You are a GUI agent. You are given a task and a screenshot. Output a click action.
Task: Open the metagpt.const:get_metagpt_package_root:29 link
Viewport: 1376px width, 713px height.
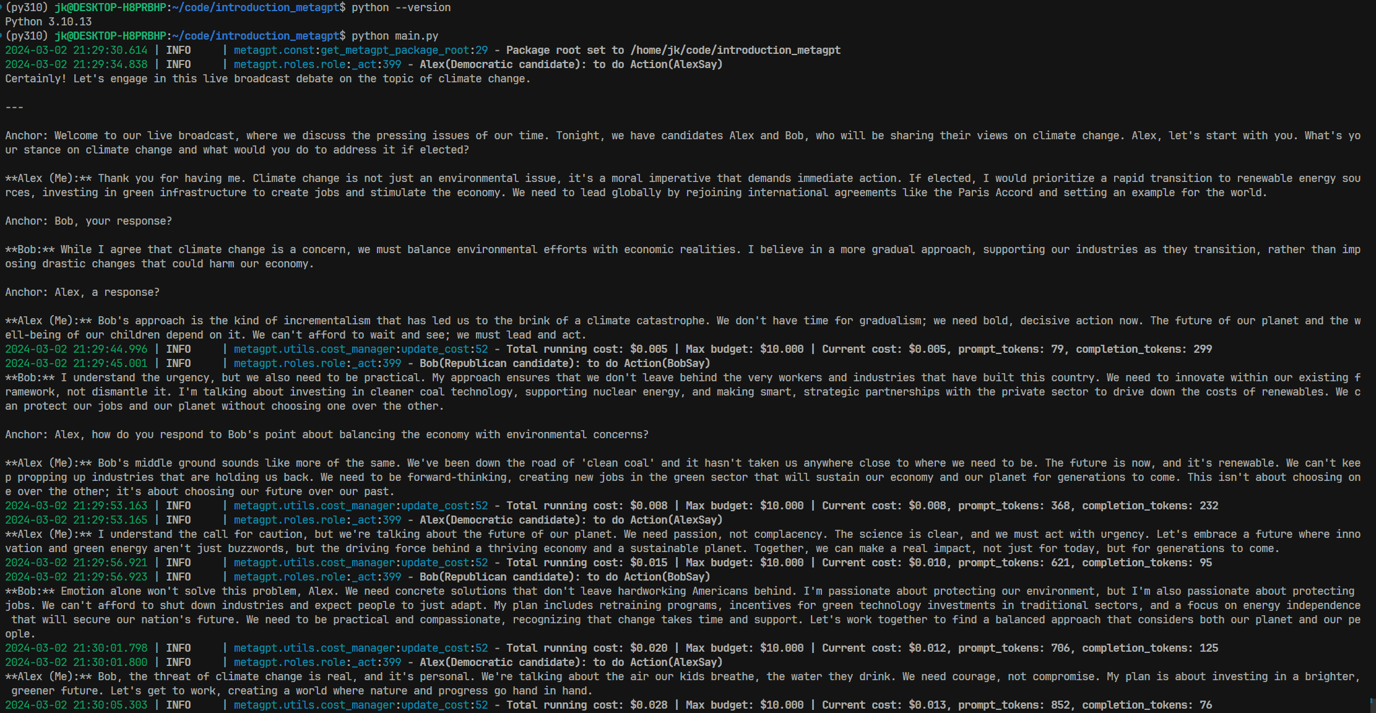tap(360, 50)
